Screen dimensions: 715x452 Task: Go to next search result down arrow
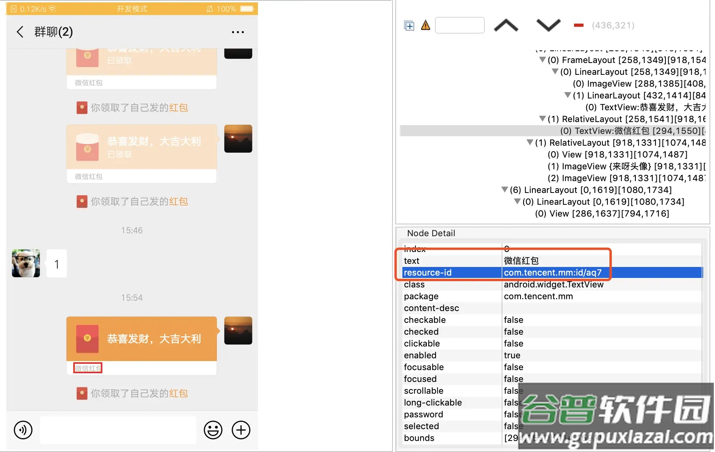548,26
